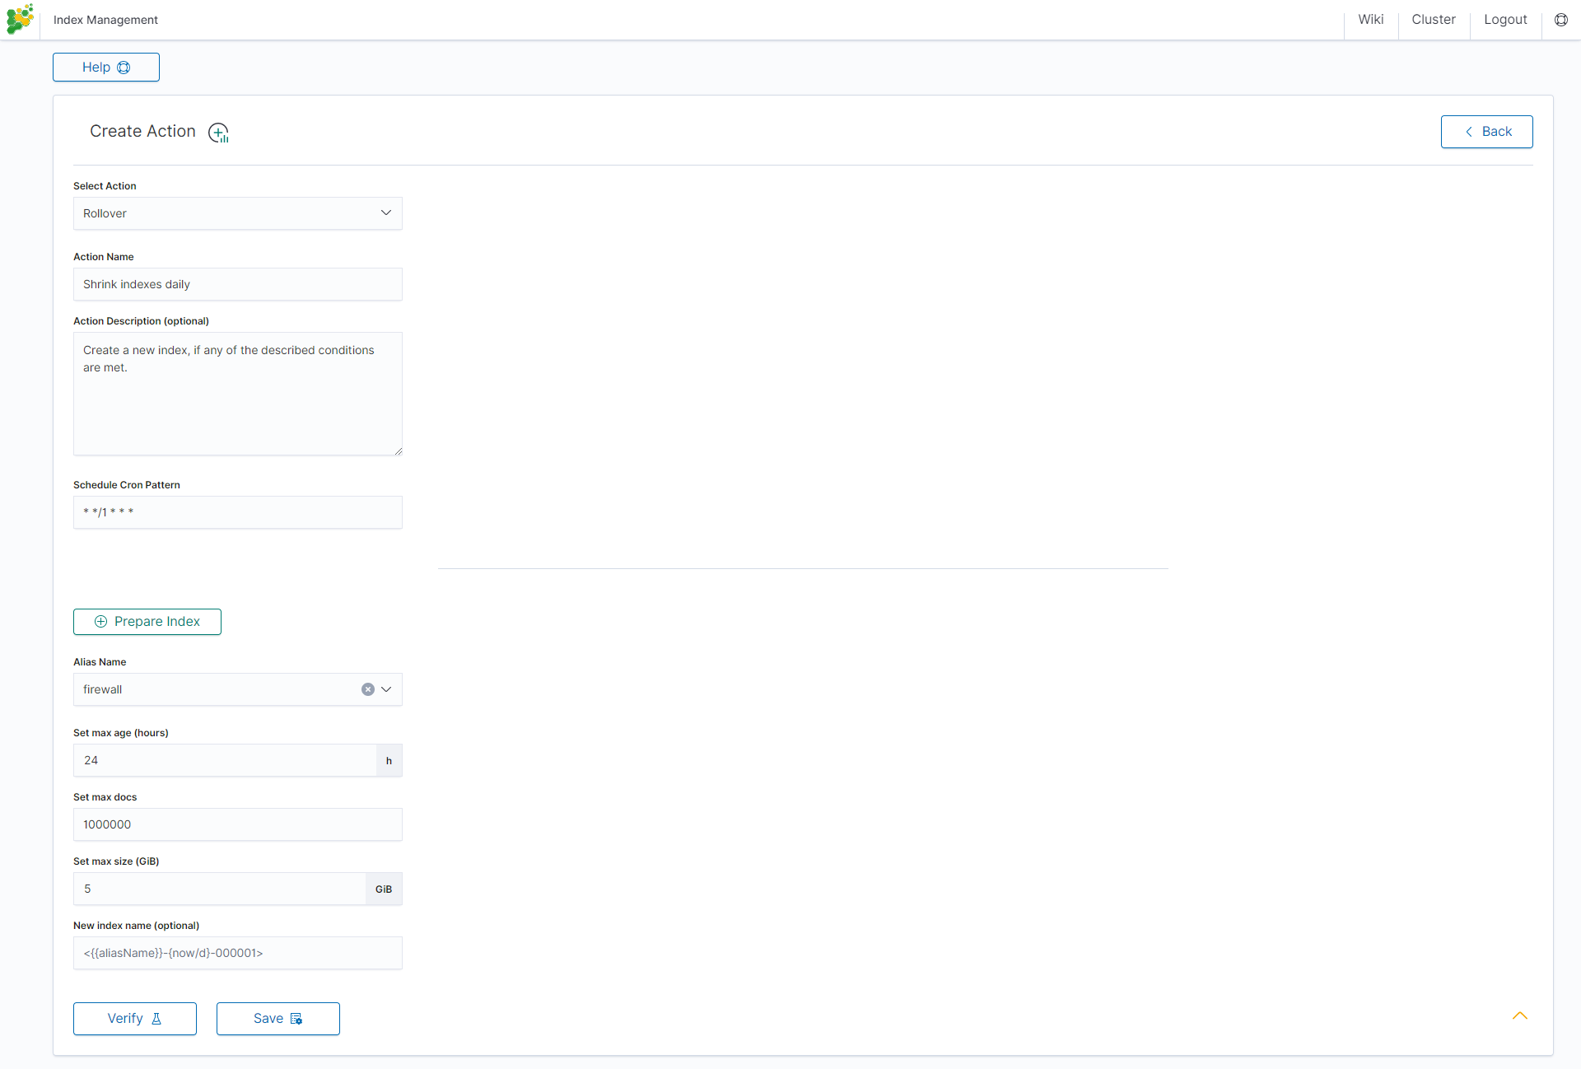Click the Create Action plus-chart icon
The width and height of the screenshot is (1581, 1069).
coord(218,133)
